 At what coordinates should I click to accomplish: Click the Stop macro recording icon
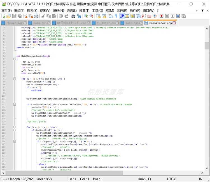167,16
